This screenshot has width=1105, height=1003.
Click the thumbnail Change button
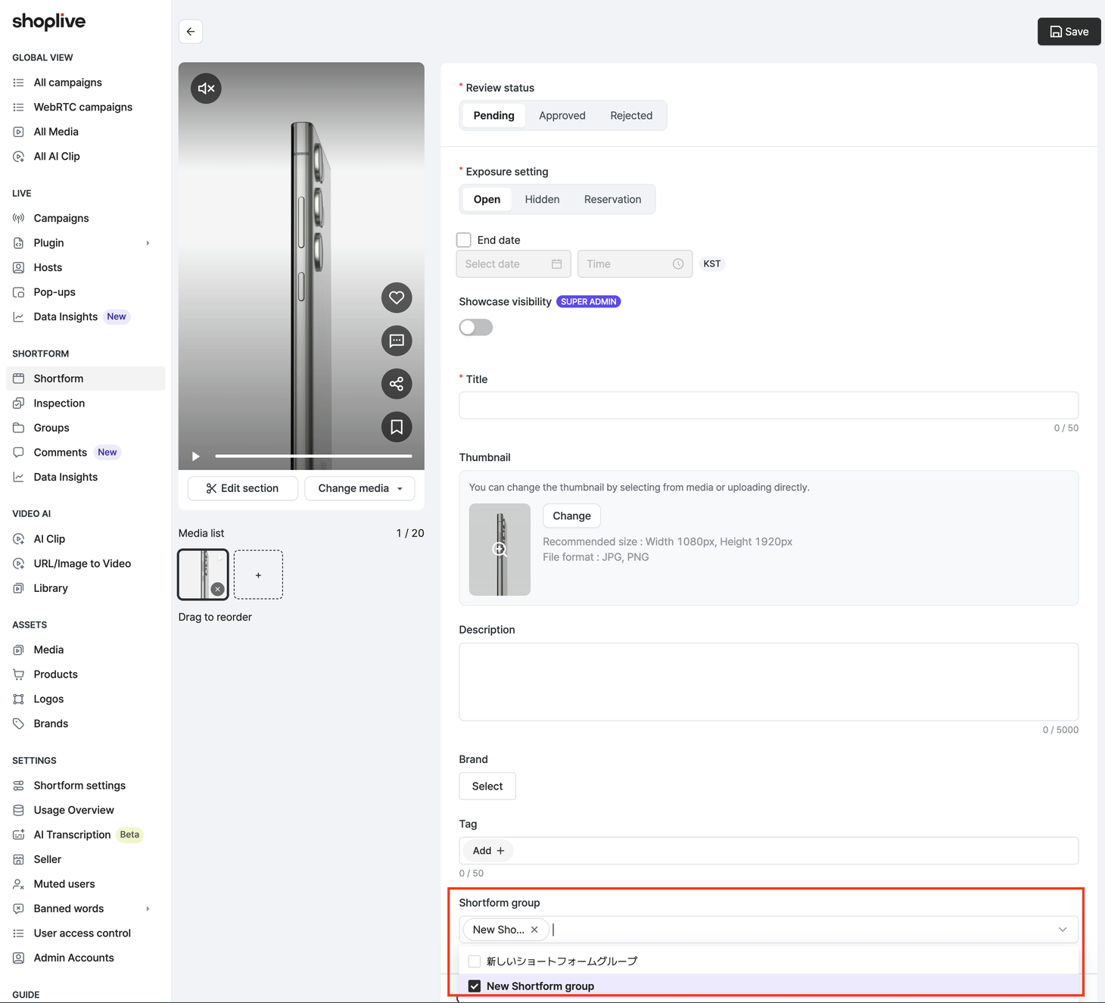571,516
